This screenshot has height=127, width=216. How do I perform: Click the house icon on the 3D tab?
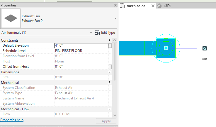tap(159, 6)
